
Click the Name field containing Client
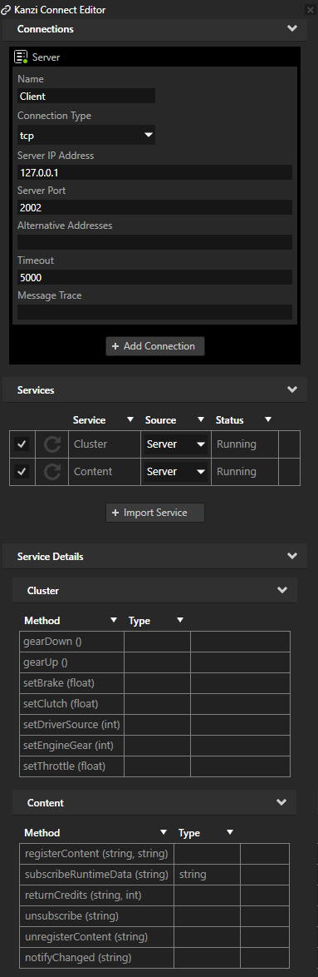click(x=86, y=96)
